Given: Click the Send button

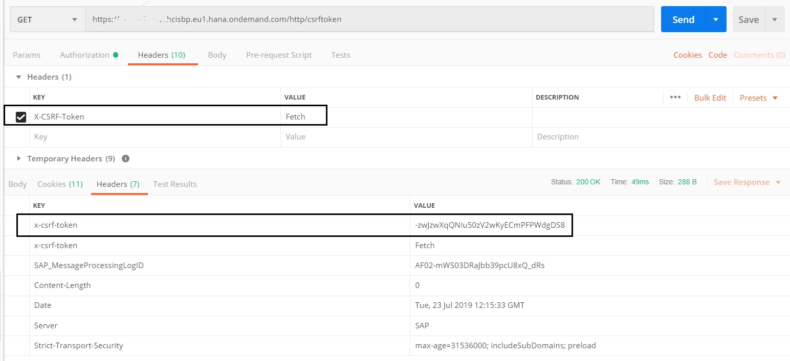Looking at the screenshot, I should 683,19.
